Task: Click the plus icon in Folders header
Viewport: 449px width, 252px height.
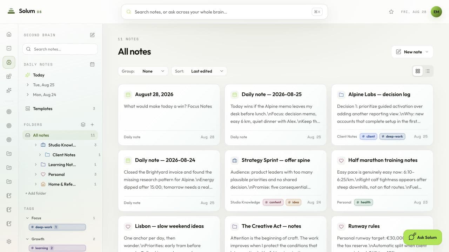Action: pos(92,125)
